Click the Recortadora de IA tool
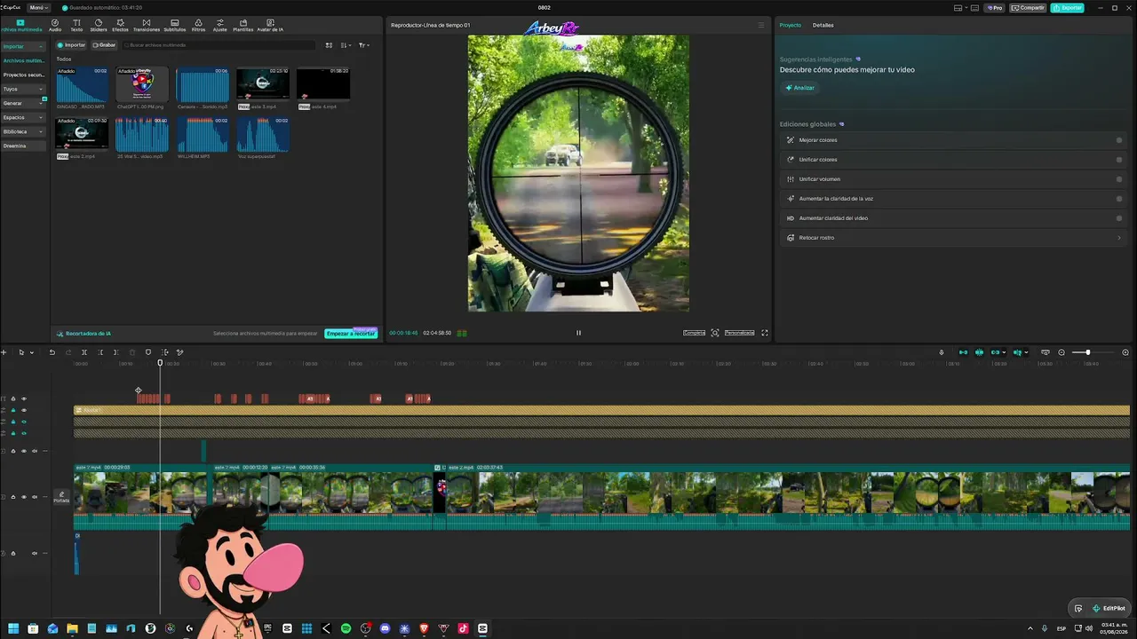This screenshot has height=639, width=1137. pyautogui.click(x=84, y=334)
